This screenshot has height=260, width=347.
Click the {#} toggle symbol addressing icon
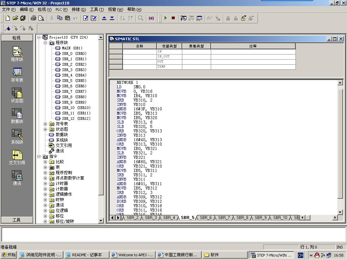point(151,18)
